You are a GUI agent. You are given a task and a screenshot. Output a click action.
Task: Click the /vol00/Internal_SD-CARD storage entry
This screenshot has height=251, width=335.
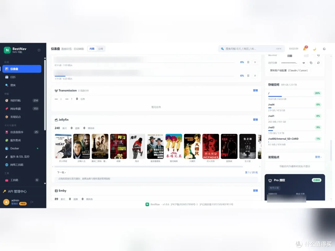[295, 142]
